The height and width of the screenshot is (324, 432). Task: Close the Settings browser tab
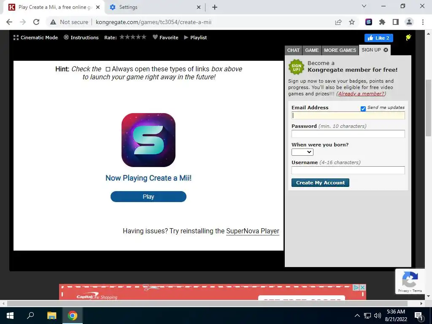coord(198,7)
